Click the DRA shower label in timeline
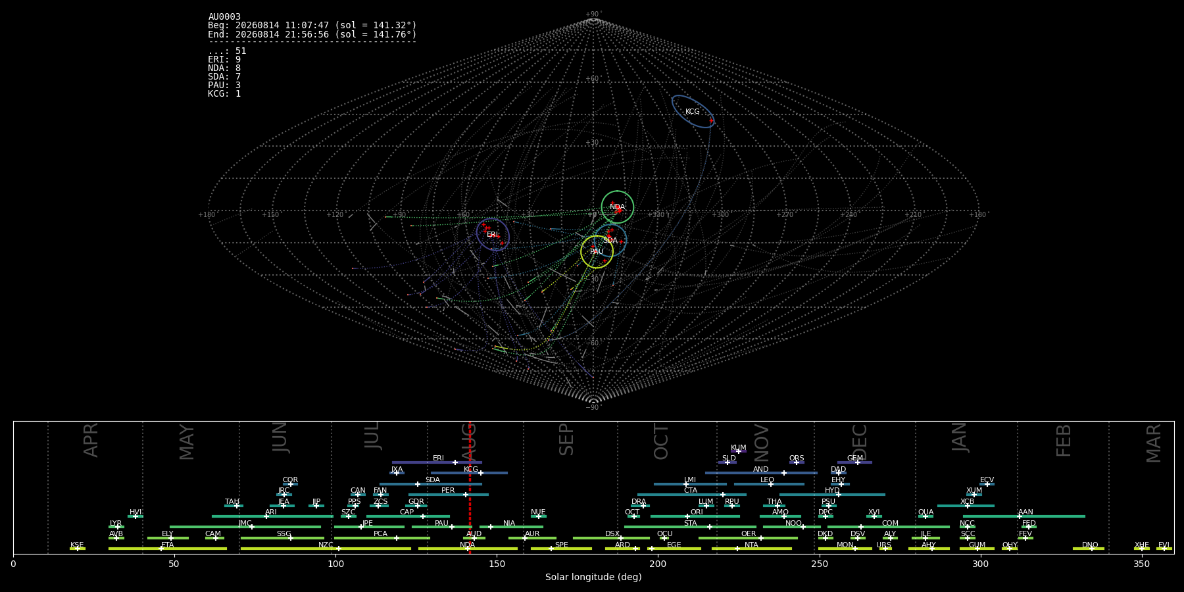This screenshot has width=1184, height=592. (x=639, y=502)
